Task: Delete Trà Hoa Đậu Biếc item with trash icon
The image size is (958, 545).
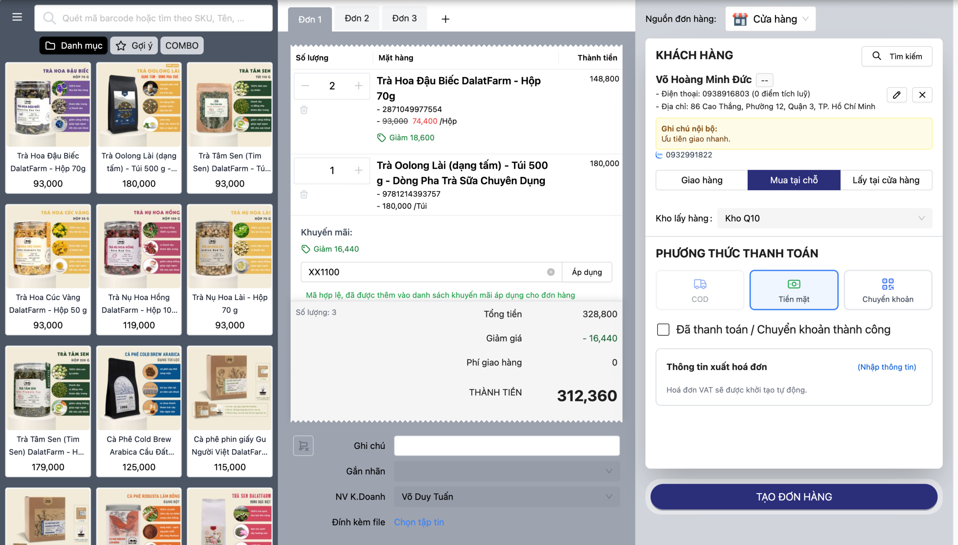Action: pyautogui.click(x=303, y=110)
